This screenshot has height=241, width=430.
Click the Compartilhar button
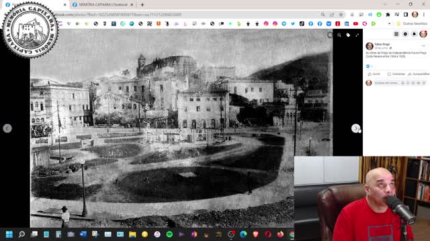click(x=419, y=74)
